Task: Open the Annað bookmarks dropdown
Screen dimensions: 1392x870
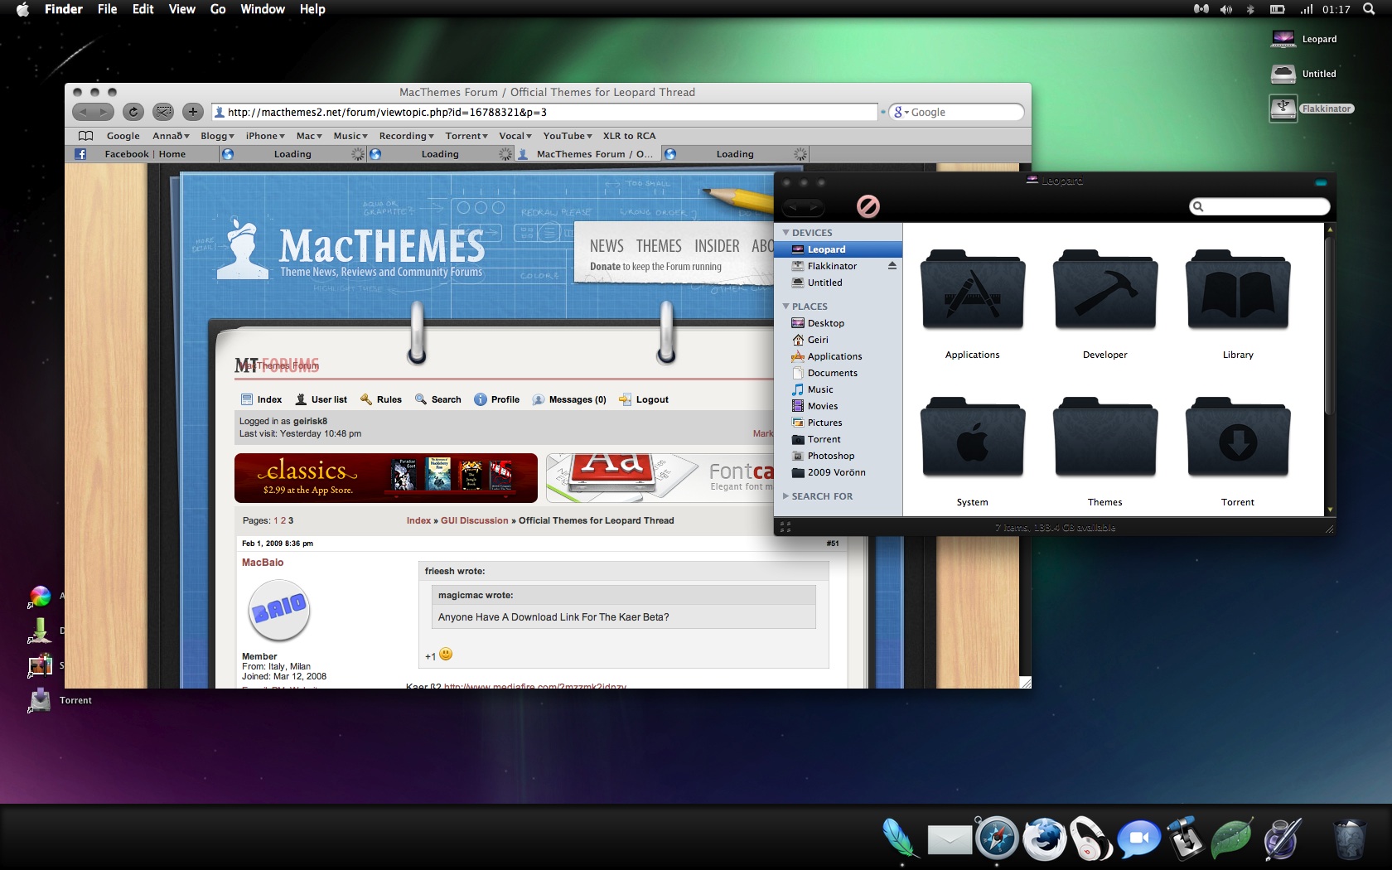Action: [171, 136]
